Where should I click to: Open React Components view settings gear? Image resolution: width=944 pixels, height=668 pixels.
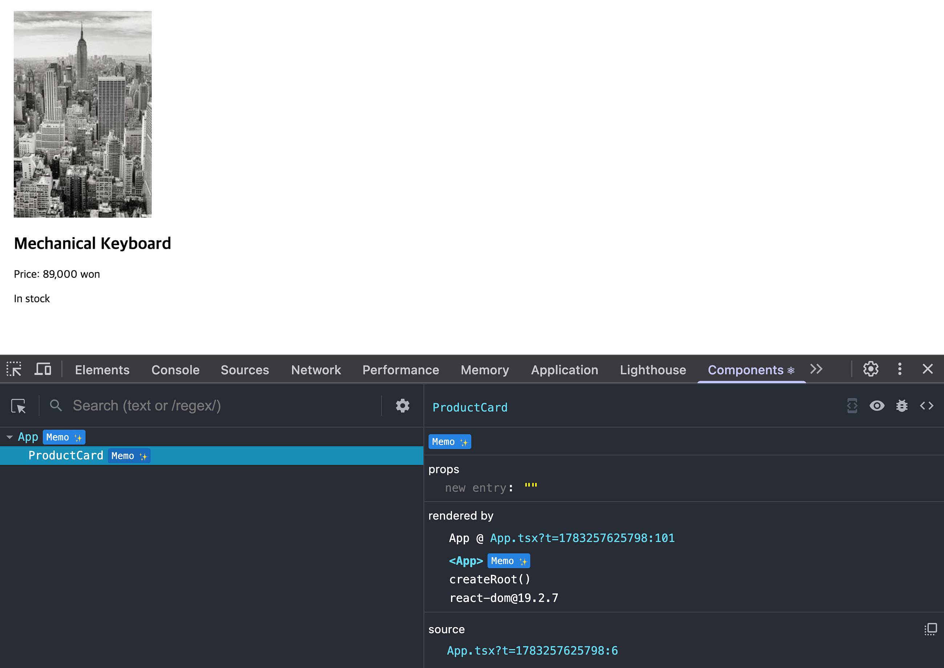coord(402,406)
